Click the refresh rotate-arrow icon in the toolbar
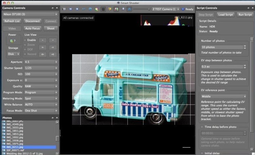Viewport: 255px width, 155px height. [x=90, y=9]
